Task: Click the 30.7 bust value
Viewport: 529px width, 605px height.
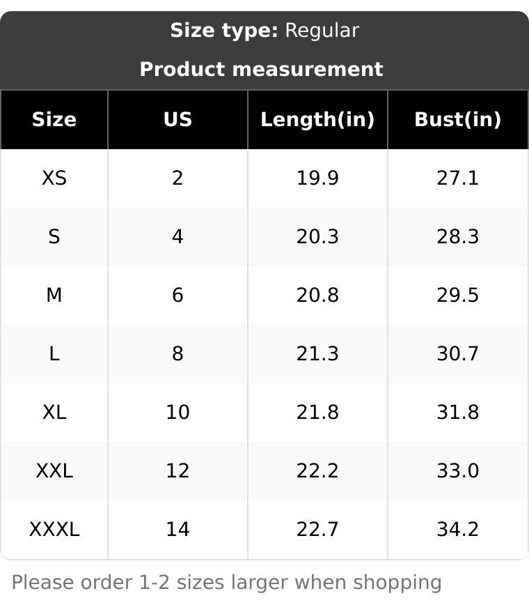Action: (x=457, y=354)
